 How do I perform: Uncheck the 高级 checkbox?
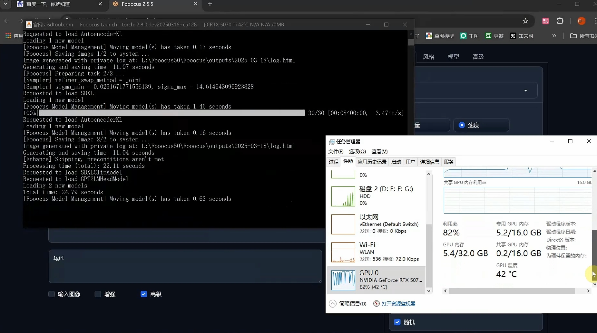tap(144, 294)
